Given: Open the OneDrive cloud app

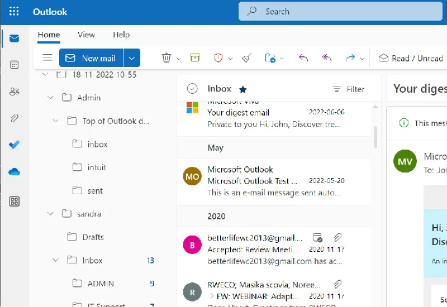Looking at the screenshot, I should point(15,171).
